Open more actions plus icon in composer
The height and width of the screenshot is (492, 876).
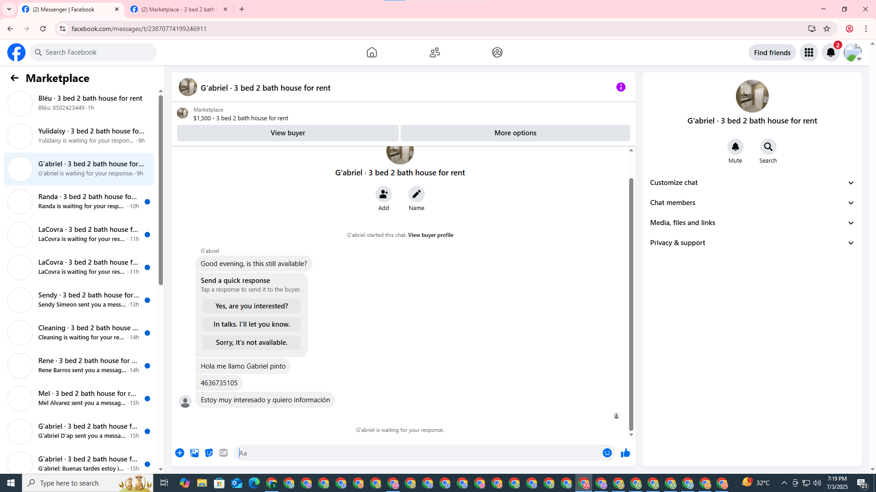click(x=180, y=453)
